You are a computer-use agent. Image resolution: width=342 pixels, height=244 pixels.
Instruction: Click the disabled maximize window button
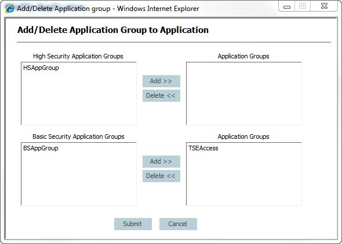pyautogui.click(x=303, y=6)
